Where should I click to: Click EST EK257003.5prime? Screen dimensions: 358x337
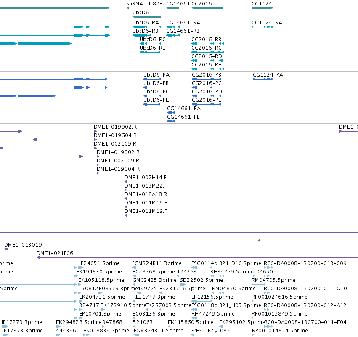pyautogui.click(x=153, y=310)
